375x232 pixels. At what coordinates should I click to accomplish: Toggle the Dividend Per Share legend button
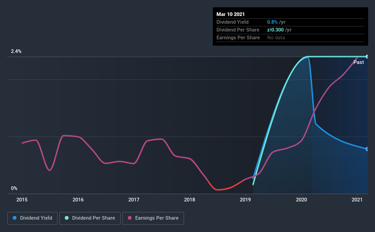click(x=90, y=218)
